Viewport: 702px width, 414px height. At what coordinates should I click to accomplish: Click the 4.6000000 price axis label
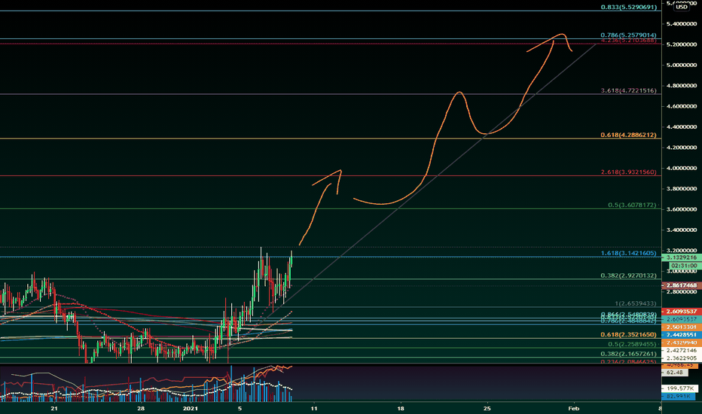(682, 107)
